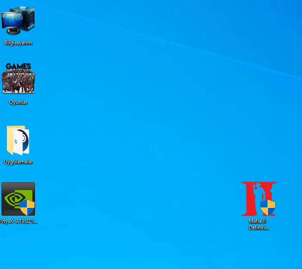Click the 'Uygulamalar' label text
Image resolution: width=302 pixels, height=269 pixels.
click(x=18, y=162)
